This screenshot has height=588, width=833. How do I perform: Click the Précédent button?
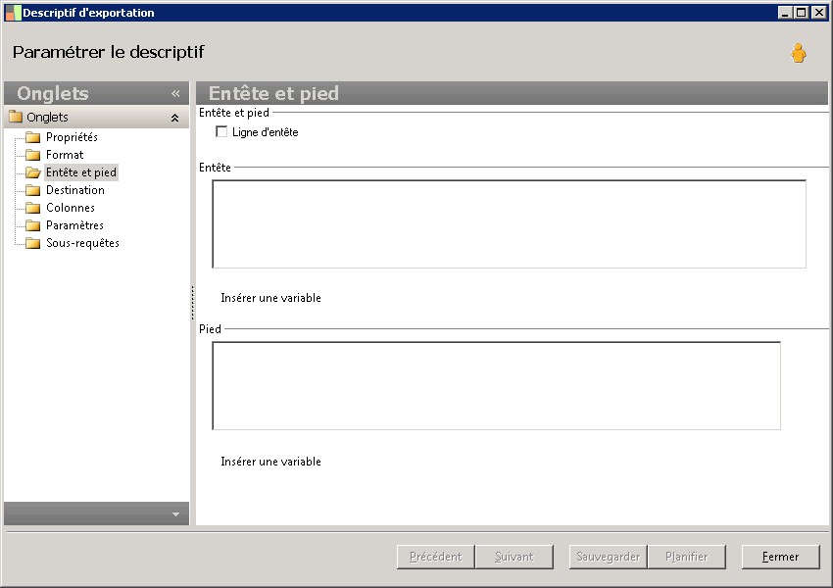click(436, 557)
